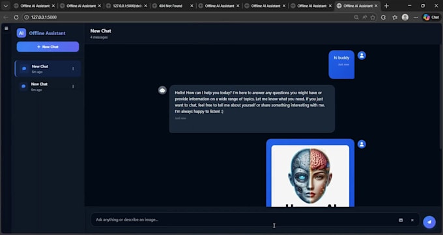The width and height of the screenshot is (443, 235).
Task: Open the highlighted New Chat conversation in sidebar
Action: click(x=48, y=69)
